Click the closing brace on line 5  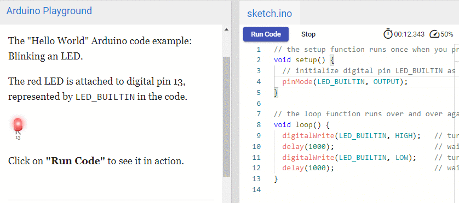[x=276, y=93]
